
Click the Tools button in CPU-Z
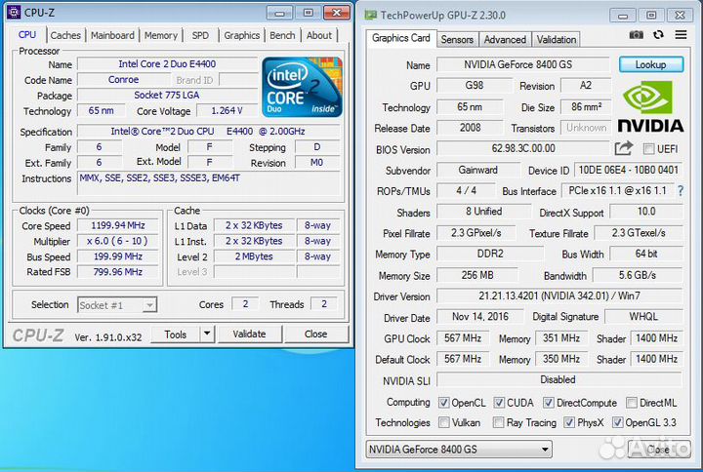pos(176,334)
